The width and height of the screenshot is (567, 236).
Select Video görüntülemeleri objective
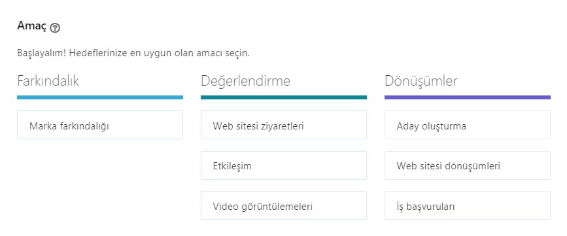[x=284, y=205]
